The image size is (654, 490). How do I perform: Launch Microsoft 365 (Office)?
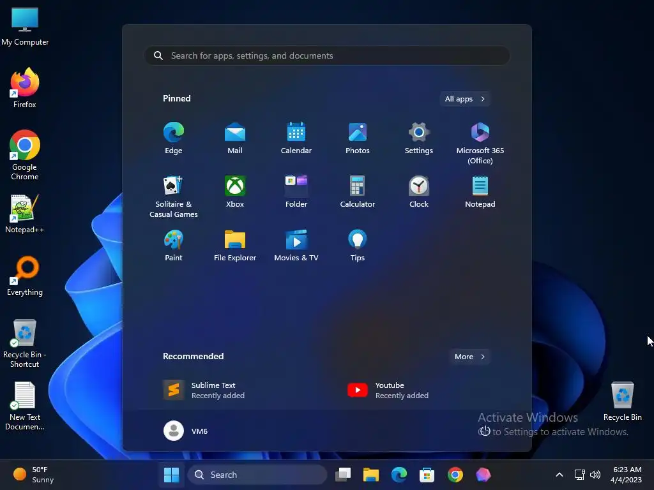[480, 144]
